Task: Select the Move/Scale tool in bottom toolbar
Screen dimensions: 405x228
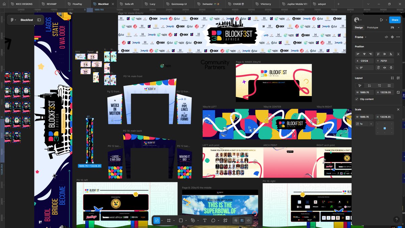Action: (157, 220)
